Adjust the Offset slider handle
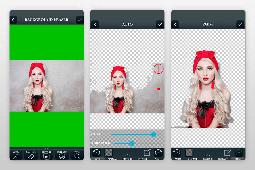 tap(154, 134)
